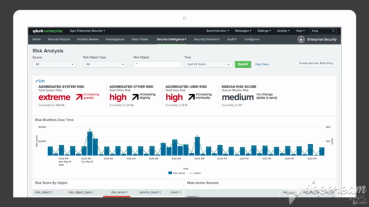This screenshot has height=207, width=369.
Task: Sort by count column header
Action: pyautogui.click(x=175, y=192)
